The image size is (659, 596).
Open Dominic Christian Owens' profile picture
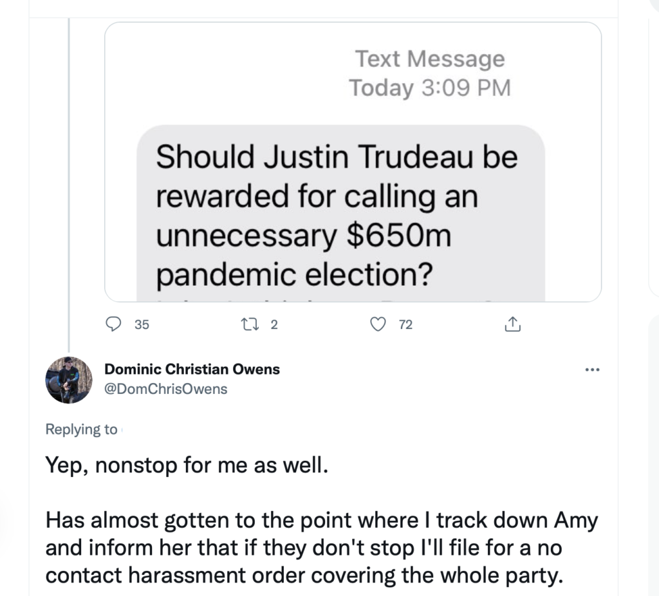(69, 380)
